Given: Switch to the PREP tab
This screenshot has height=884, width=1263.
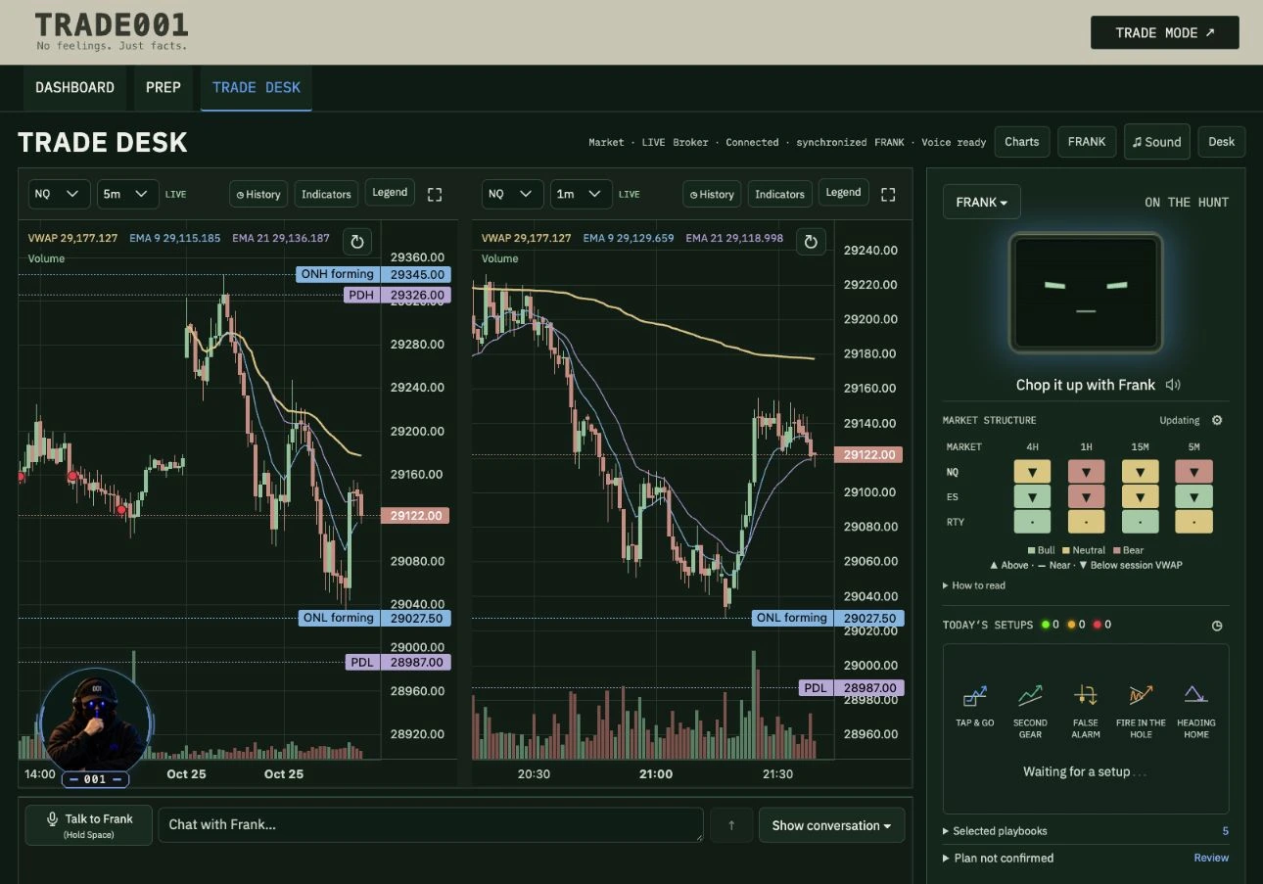Looking at the screenshot, I should pyautogui.click(x=164, y=87).
